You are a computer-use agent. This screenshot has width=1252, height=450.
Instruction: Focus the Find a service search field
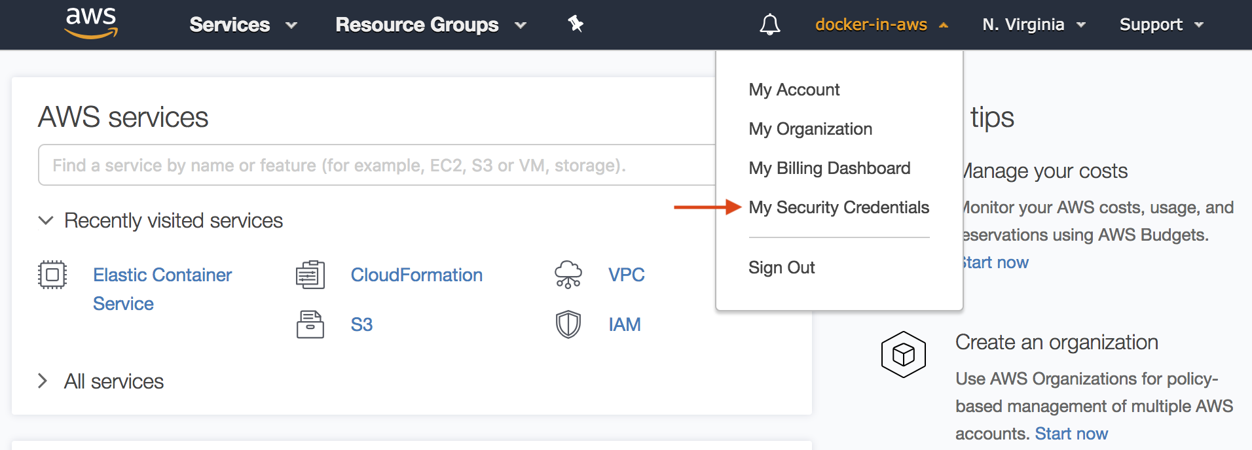tap(377, 165)
